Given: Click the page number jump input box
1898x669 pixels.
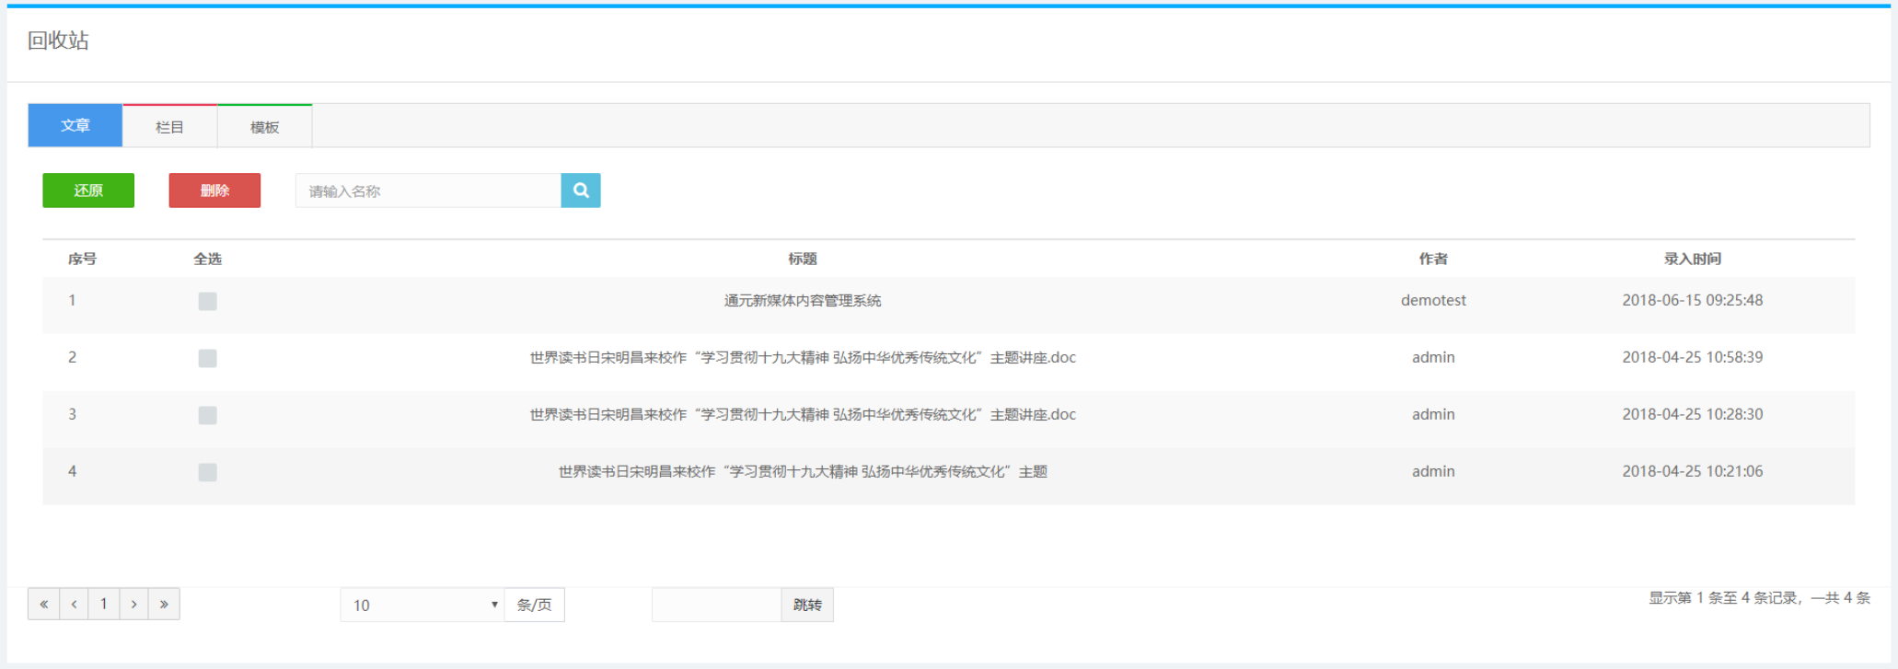Looking at the screenshot, I should pos(716,605).
